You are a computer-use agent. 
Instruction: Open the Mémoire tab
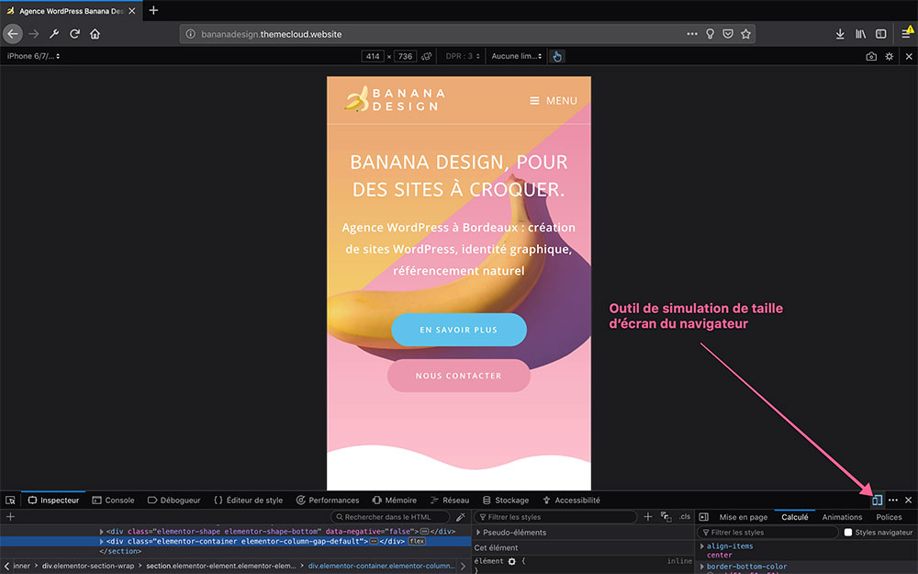coord(395,501)
